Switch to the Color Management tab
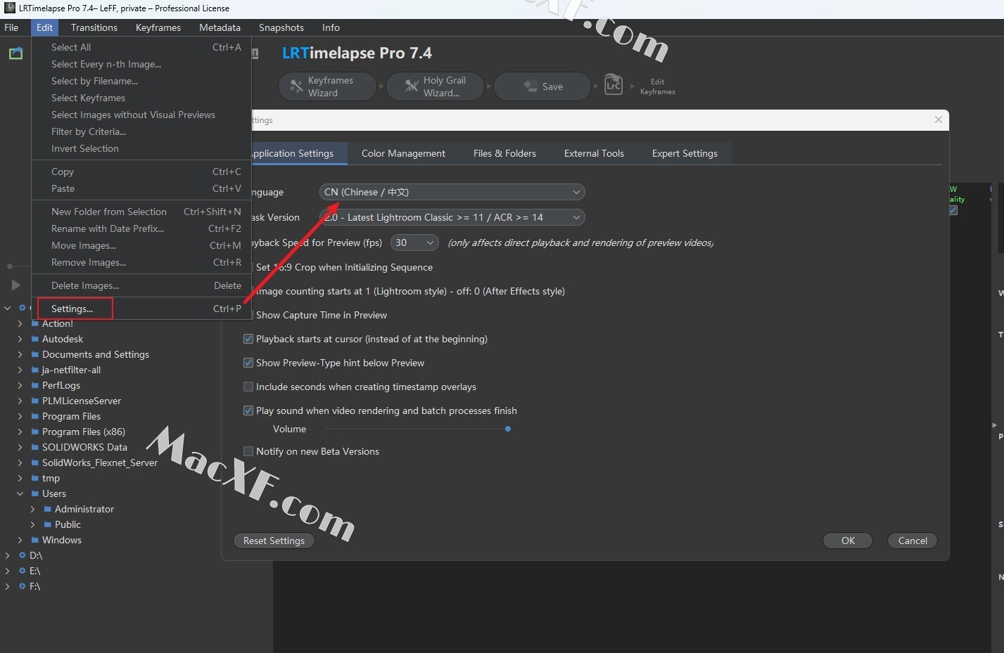Screen dimensions: 1004x653 [403, 153]
